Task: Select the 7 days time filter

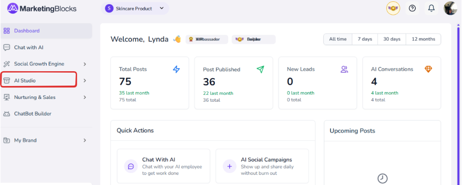Action: (x=365, y=39)
